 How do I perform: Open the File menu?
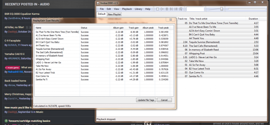pos(102,9)
